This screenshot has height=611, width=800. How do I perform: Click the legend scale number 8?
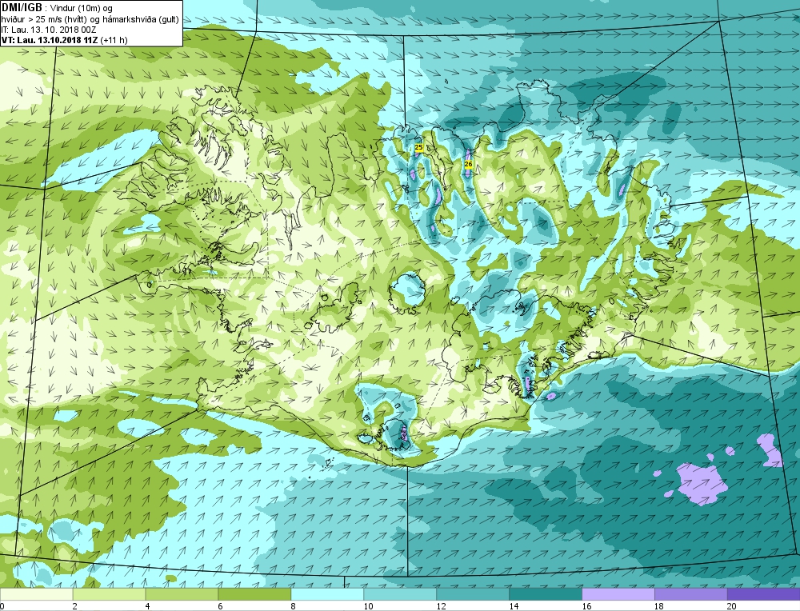click(x=293, y=606)
